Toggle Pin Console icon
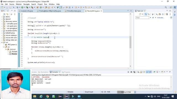Screen dimensions: 177x99 [x=154, y=72]
